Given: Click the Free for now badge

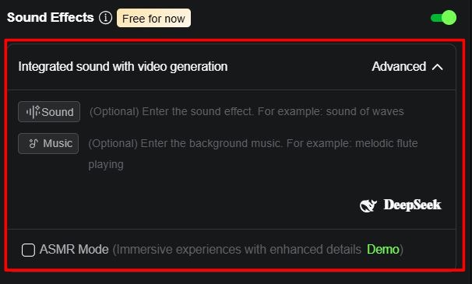Looking at the screenshot, I should point(153,18).
